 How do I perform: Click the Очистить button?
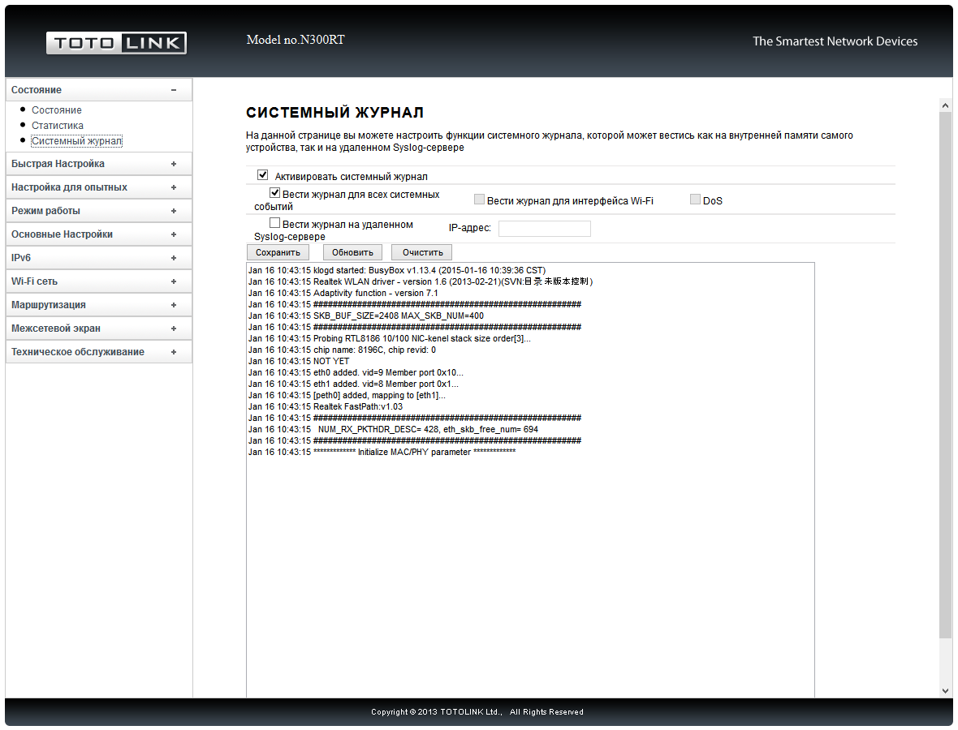[x=423, y=252]
